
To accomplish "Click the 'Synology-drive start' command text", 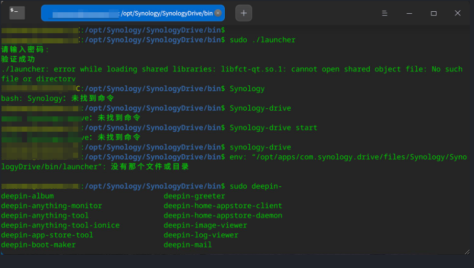I will (273, 128).
